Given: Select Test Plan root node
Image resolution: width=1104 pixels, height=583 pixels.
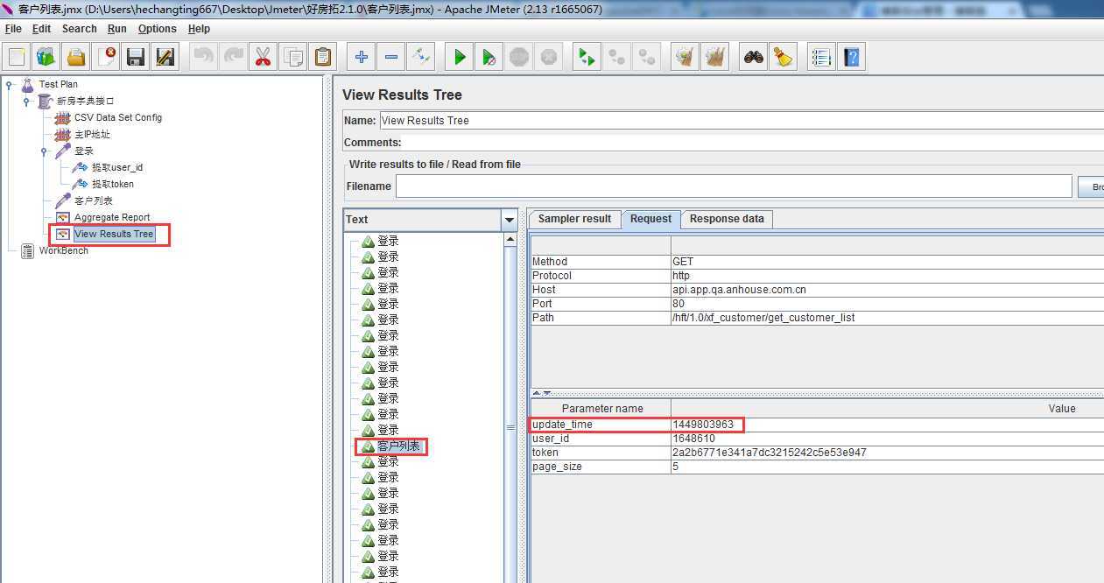Looking at the screenshot, I should (x=58, y=84).
